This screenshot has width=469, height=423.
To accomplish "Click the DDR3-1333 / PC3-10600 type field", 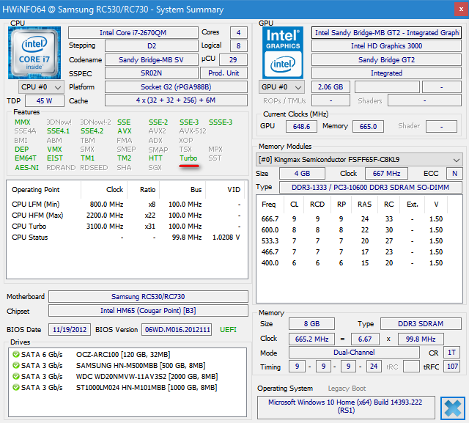I will [x=371, y=188].
